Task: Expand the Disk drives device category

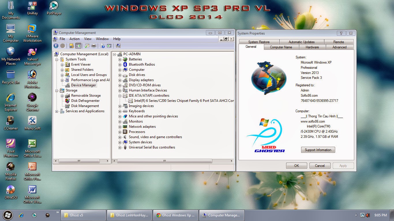Action: (x=120, y=75)
